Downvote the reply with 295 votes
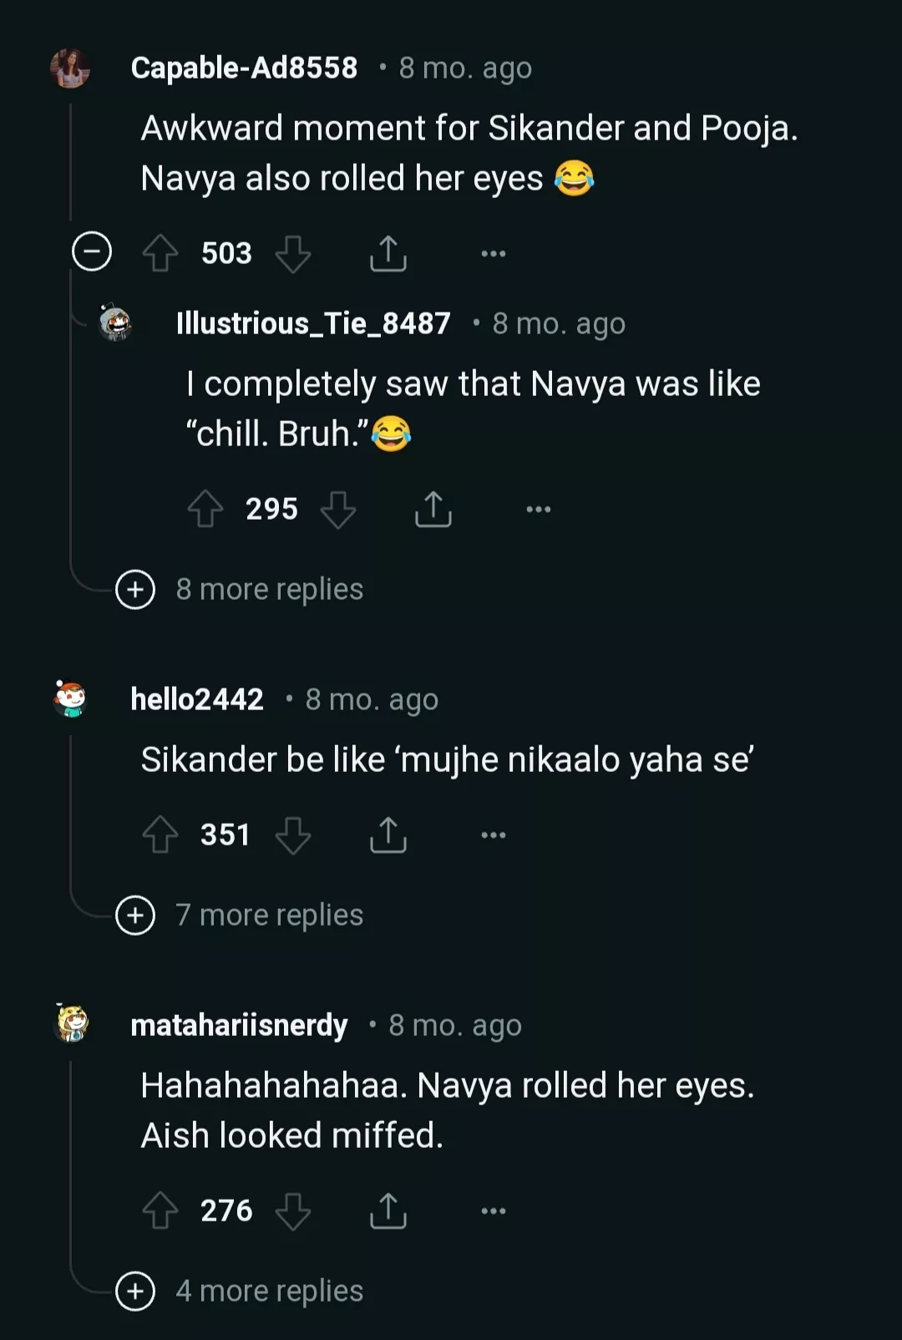 (x=338, y=509)
